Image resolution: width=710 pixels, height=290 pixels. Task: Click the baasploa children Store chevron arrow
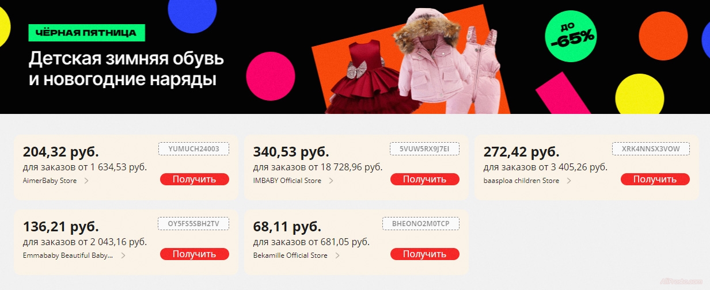point(569,181)
